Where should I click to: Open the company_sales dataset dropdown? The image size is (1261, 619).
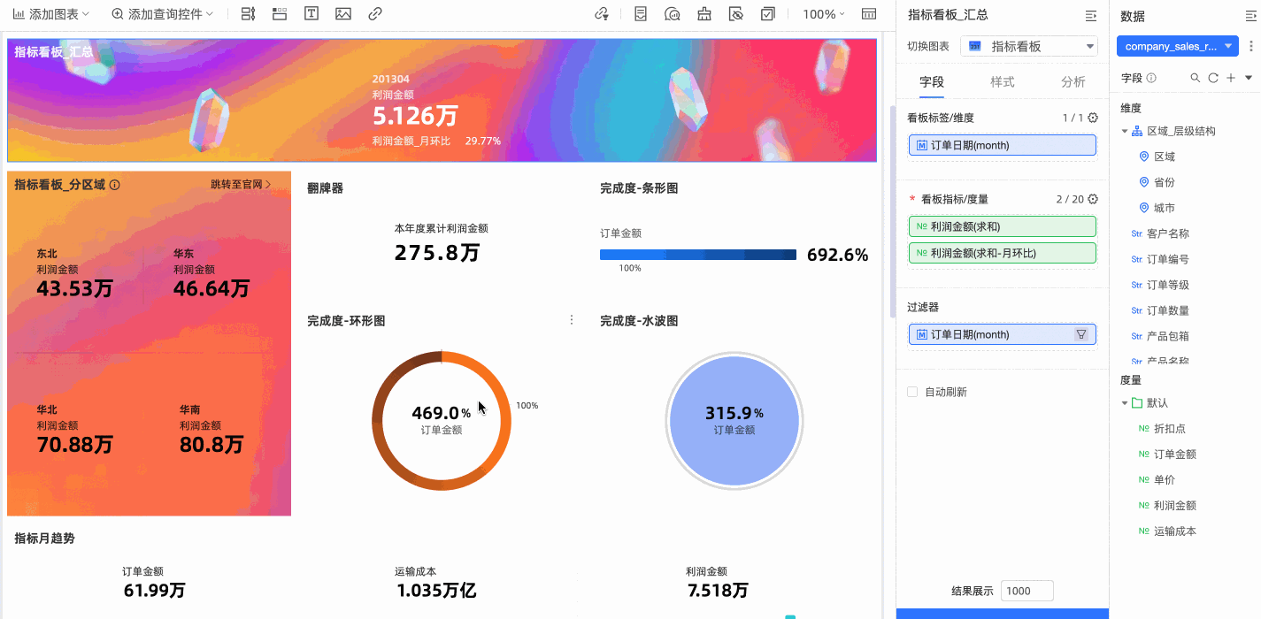[1178, 46]
